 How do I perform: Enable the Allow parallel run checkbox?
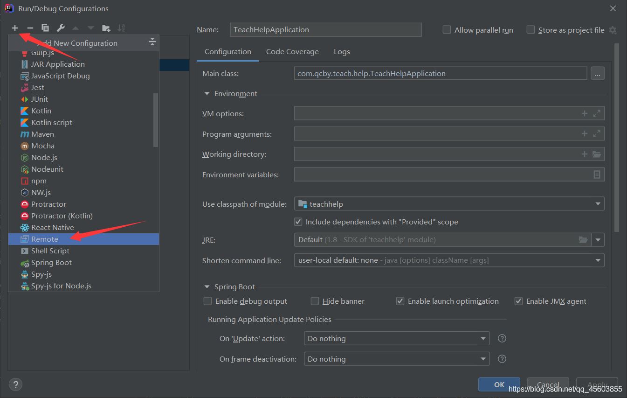pyautogui.click(x=447, y=30)
